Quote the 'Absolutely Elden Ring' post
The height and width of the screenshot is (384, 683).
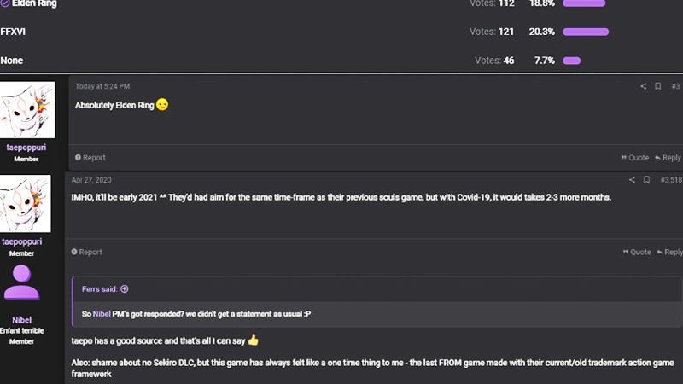pyautogui.click(x=634, y=158)
